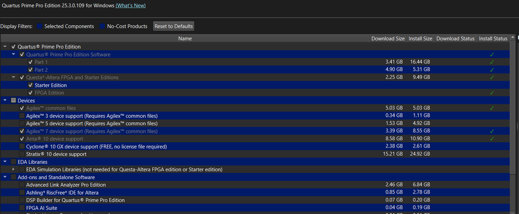Click the Install Status column header

coord(493,39)
